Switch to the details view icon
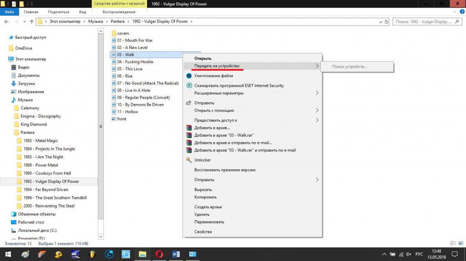This screenshot has width=466, height=261. (453, 243)
